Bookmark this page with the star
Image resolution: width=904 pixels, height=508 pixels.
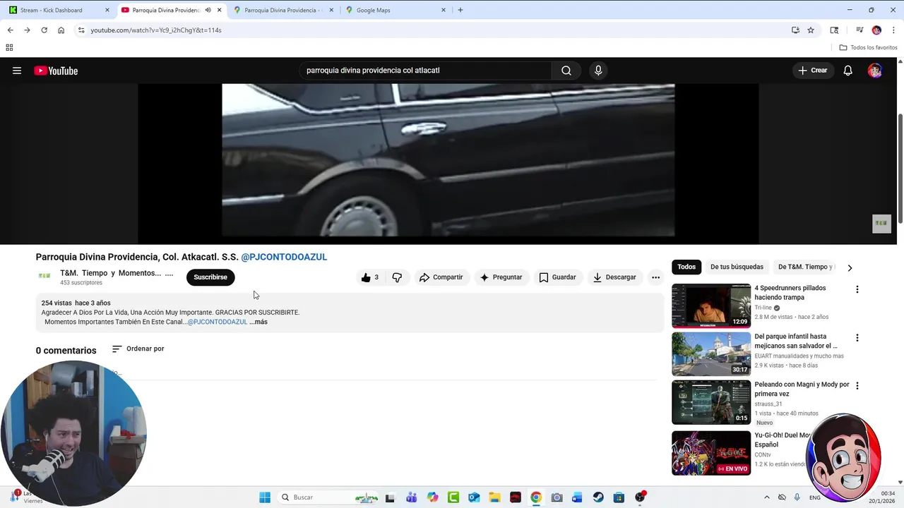[811, 30]
